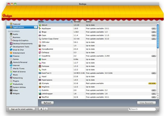Image resolution: width=166 pixels, height=116 pixels.
Task: Open View Receipts
Action: (146, 103)
